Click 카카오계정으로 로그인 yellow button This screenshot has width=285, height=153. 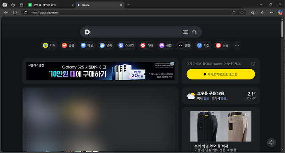coord(221,74)
